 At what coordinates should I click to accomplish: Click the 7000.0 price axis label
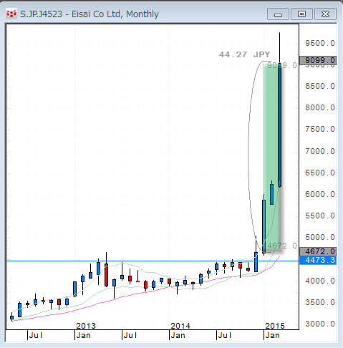[x=320, y=151]
